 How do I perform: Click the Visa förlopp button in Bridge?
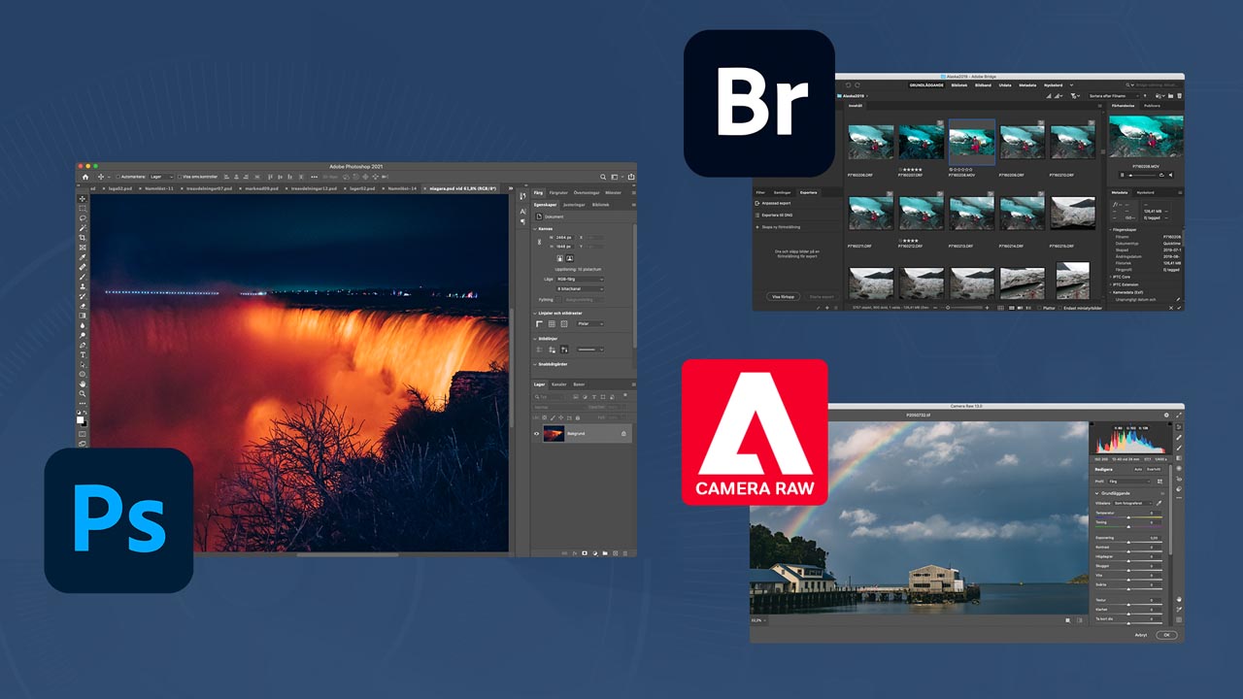[x=783, y=297]
